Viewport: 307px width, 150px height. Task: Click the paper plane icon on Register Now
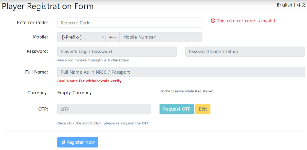tap(63, 143)
